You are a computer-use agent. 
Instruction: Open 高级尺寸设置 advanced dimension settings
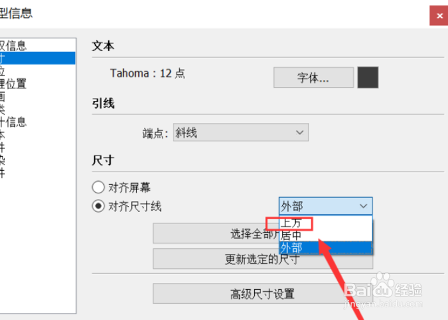coord(262,294)
